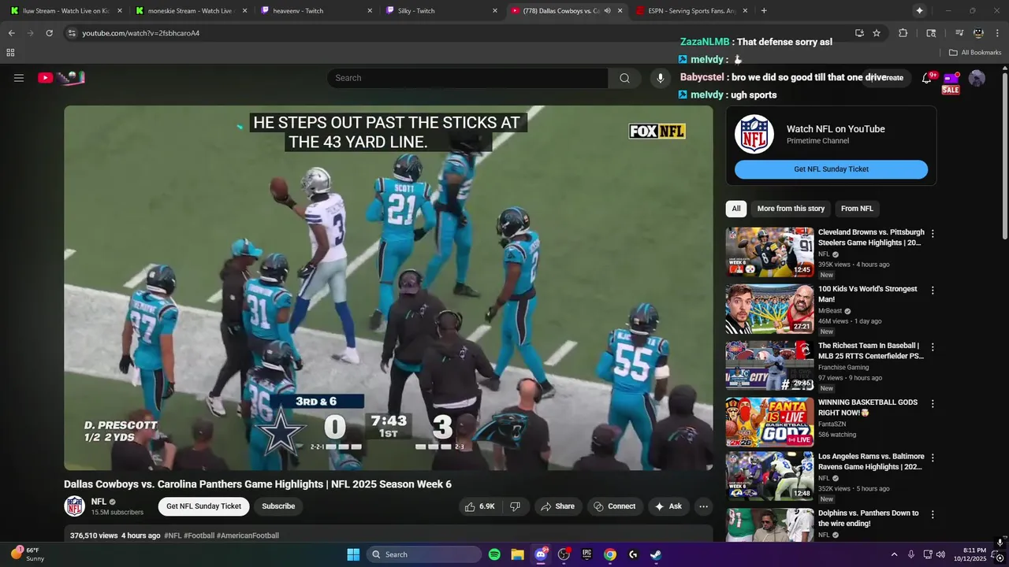Click the YouTube search input field
1009x567 pixels.
(x=467, y=78)
